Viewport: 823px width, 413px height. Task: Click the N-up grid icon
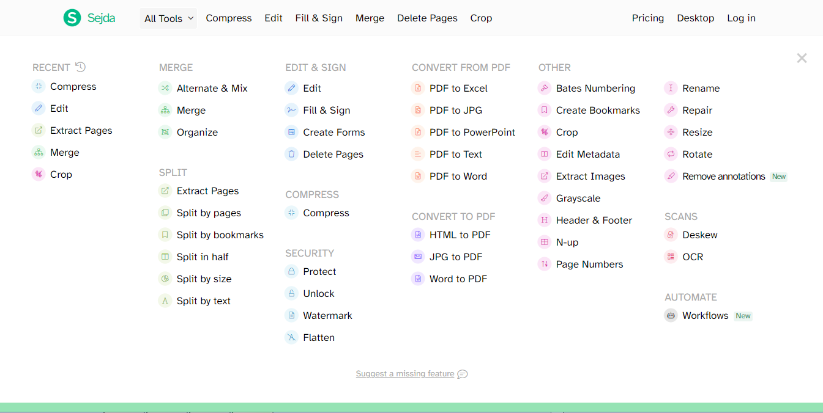(x=545, y=242)
